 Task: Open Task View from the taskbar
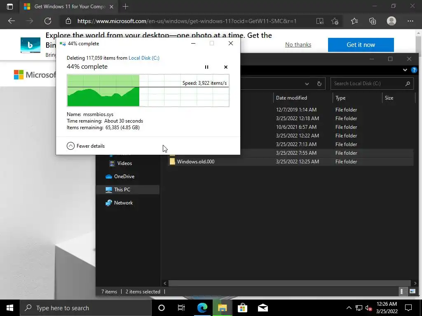[x=181, y=308]
